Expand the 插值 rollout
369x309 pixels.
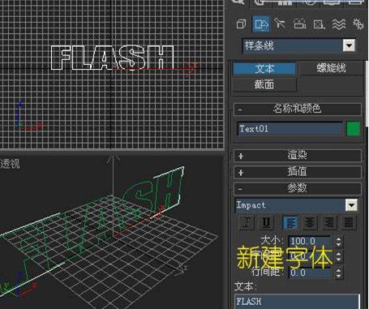298,172
